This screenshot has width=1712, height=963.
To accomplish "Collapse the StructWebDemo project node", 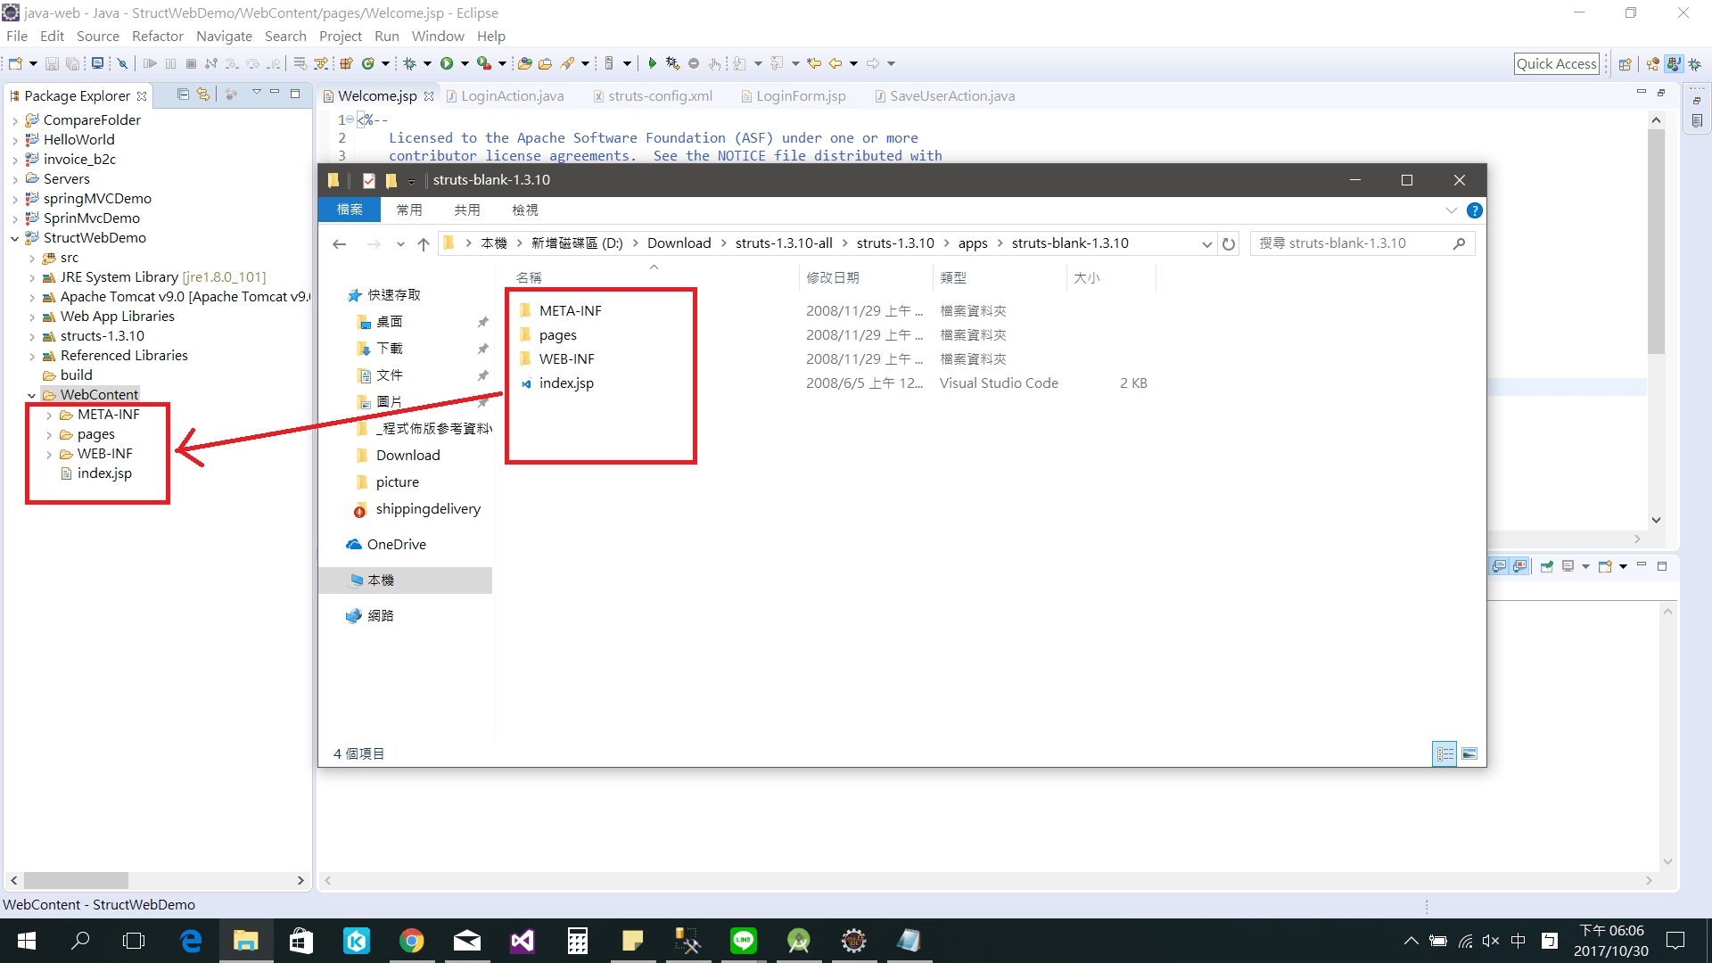I will tap(13, 237).
